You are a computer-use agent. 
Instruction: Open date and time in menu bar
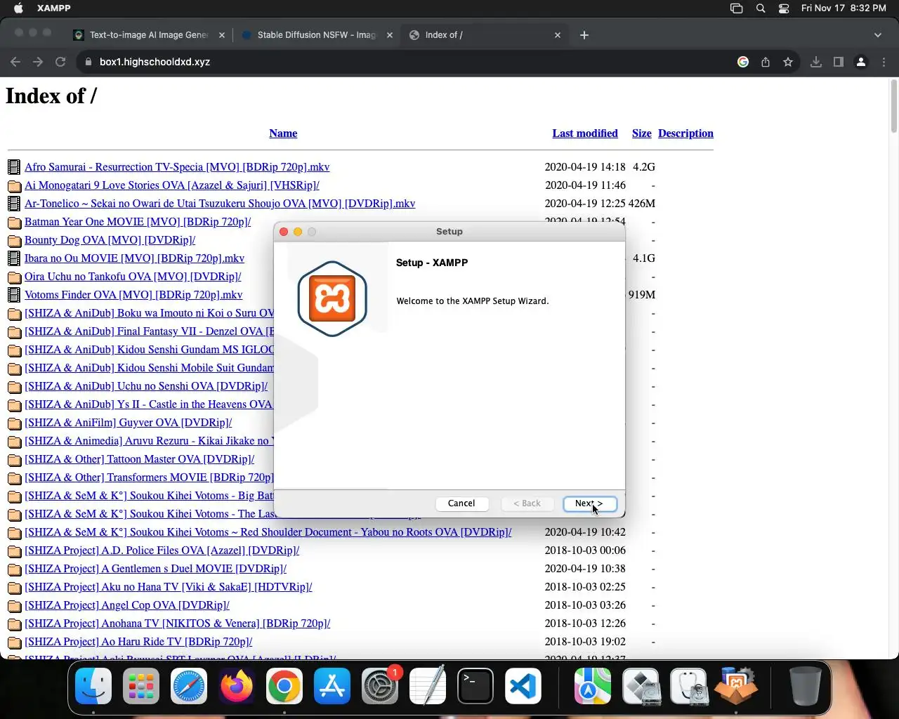tap(844, 8)
